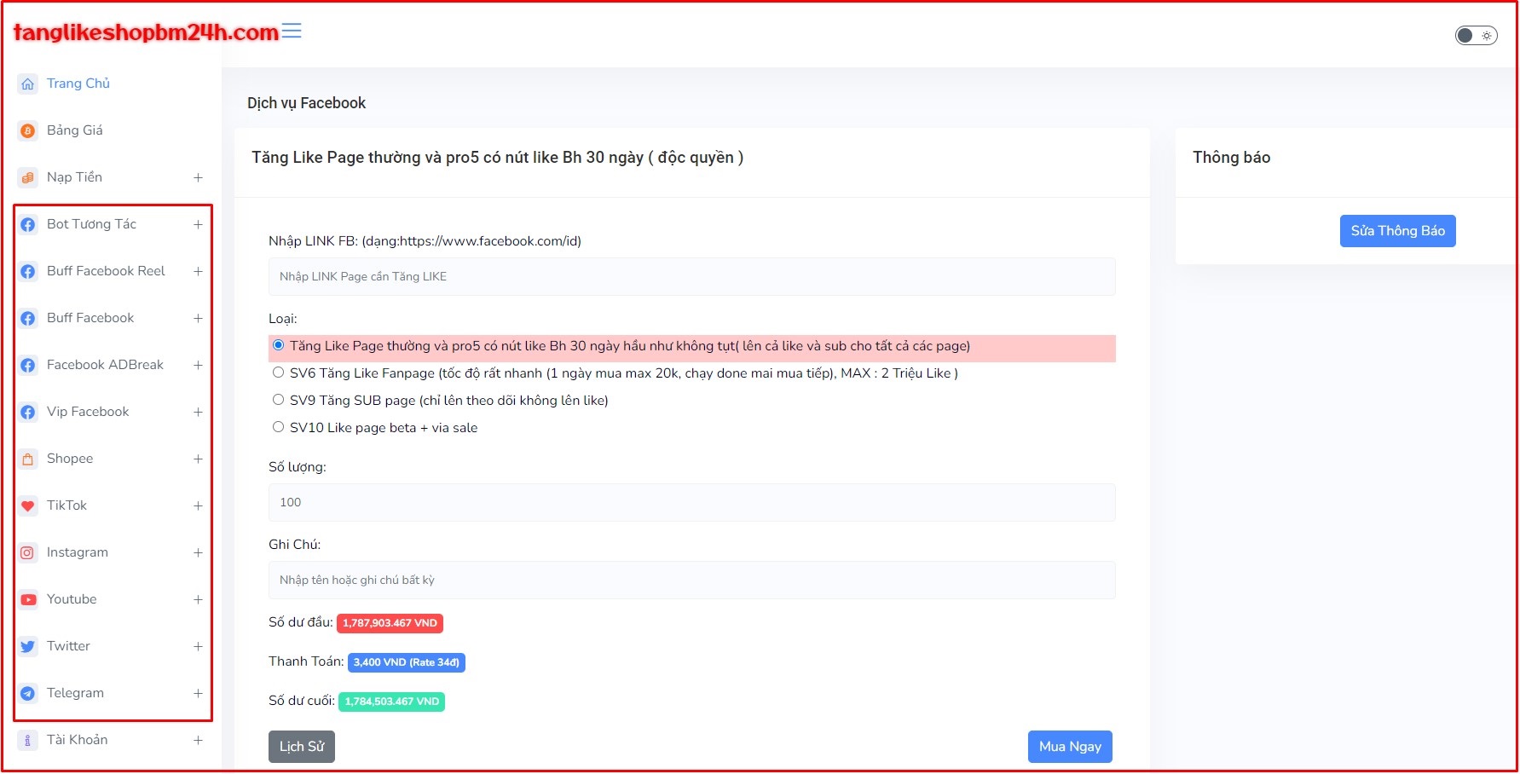This screenshot has width=1520, height=774.
Task: Open the Youtube menu label
Action: (72, 599)
